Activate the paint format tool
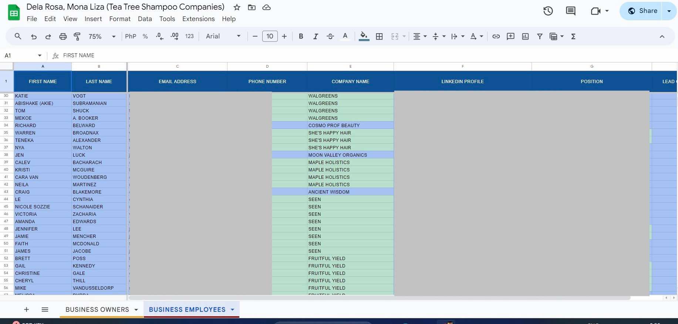 pyautogui.click(x=77, y=36)
